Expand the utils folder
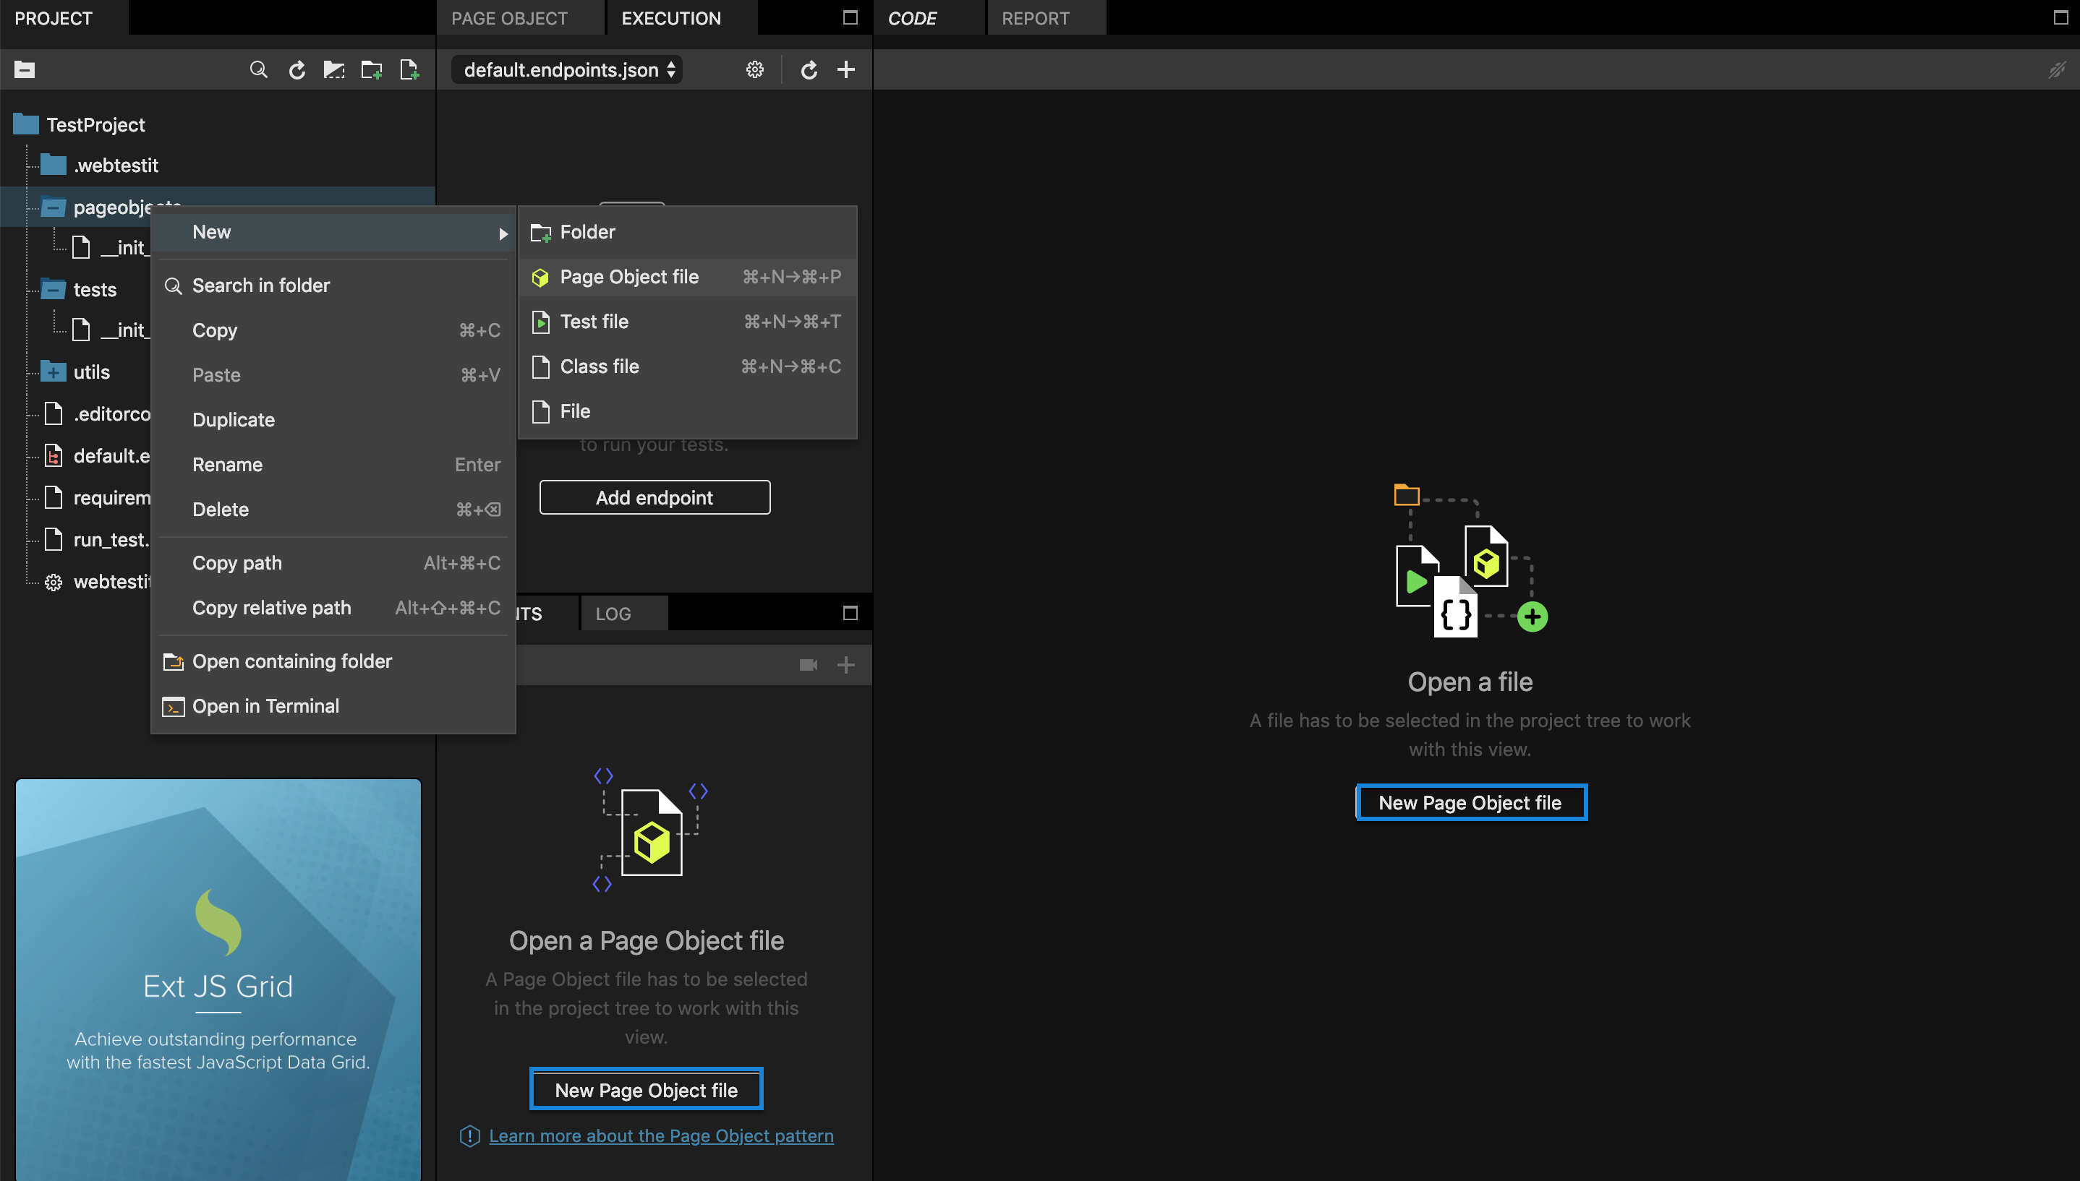Image resolution: width=2080 pixels, height=1181 pixels. click(54, 372)
